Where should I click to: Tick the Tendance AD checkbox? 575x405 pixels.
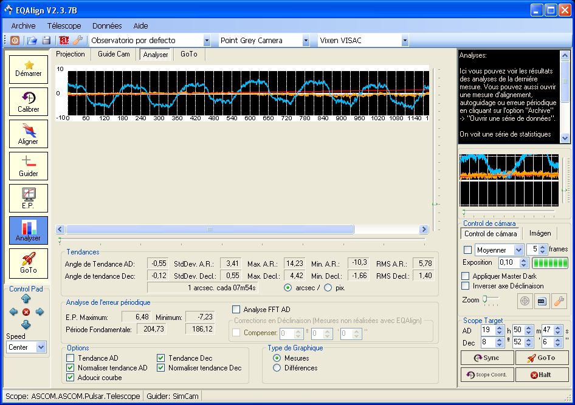[71, 358]
